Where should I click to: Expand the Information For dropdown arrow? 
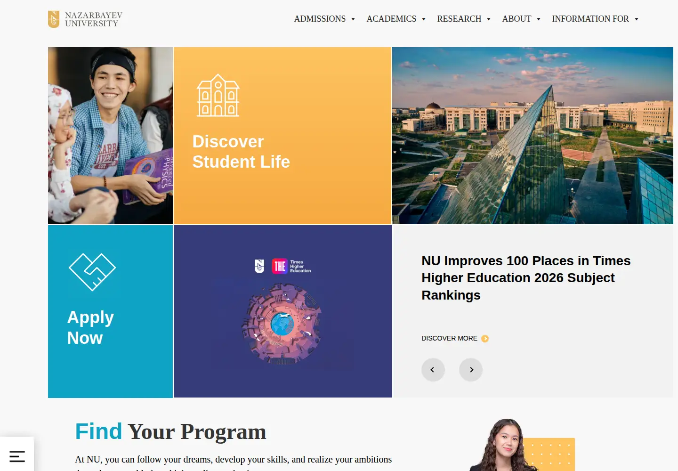click(637, 19)
